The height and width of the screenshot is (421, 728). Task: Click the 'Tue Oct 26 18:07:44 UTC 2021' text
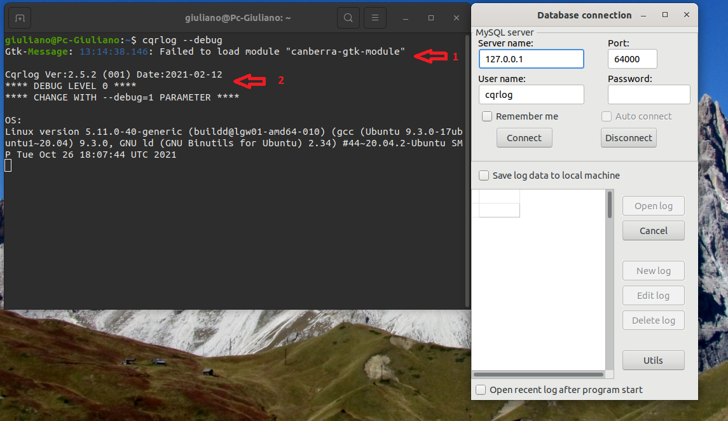97,155
